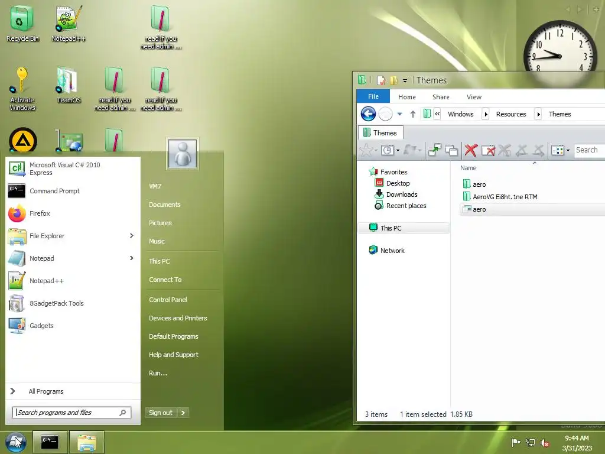Switch to the Home ribbon tab
Viewport: 605px width, 454px height.
tap(407, 97)
